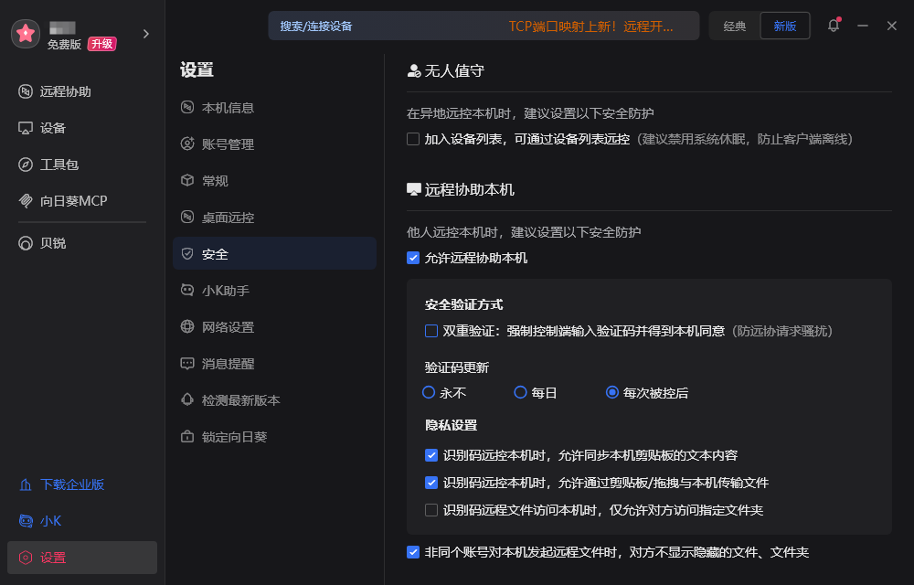Viewport: 914px width, 585px height.
Task: Open 桌面远控 settings page
Action: coord(274,217)
